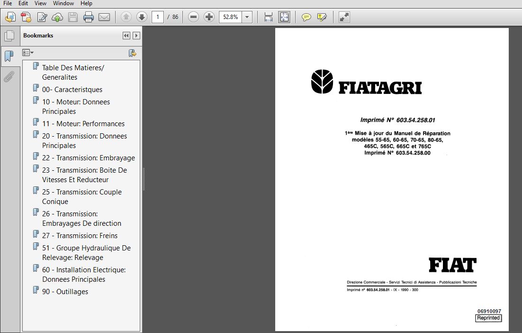Click the Fit Width scrolling icon
522x333 pixels.
[268, 17]
